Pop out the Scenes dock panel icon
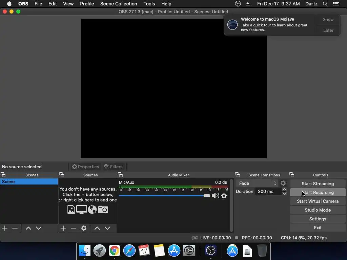 (x=3, y=175)
